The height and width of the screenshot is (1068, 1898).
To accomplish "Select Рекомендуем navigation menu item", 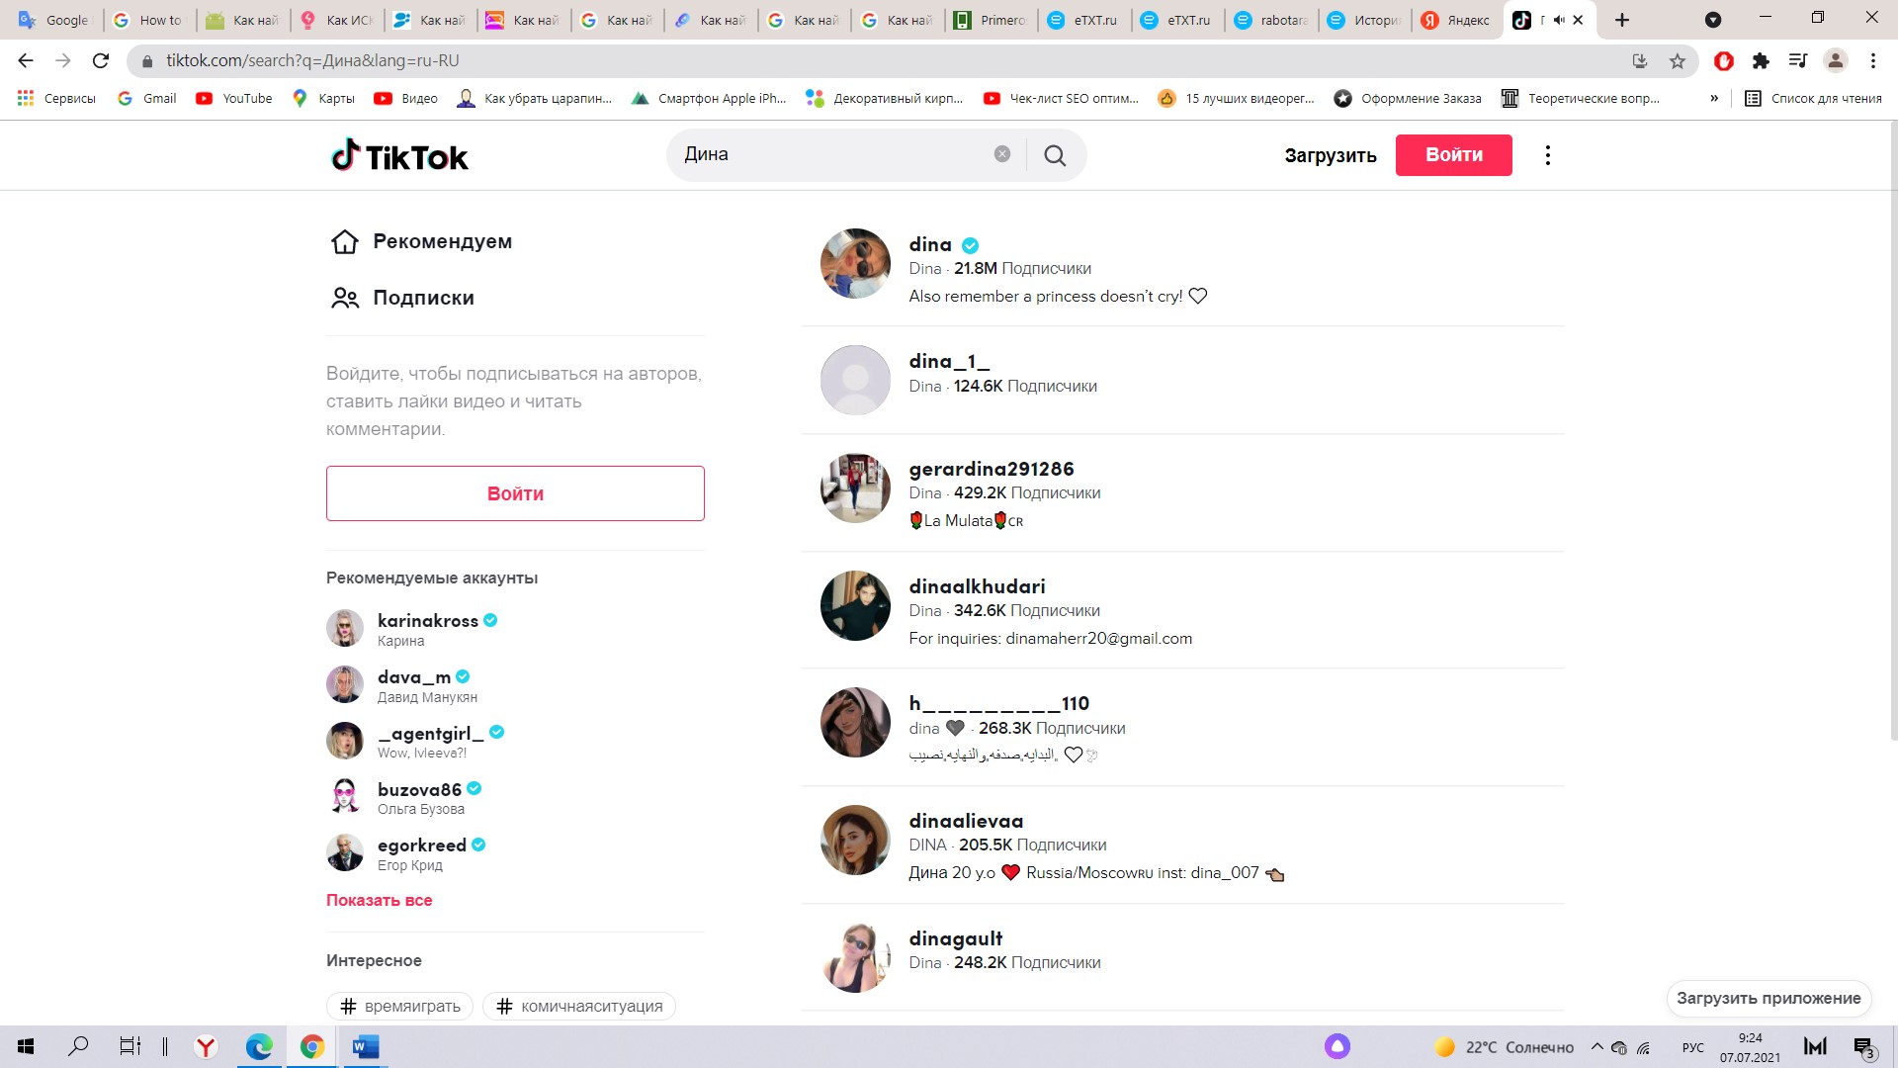I will (x=442, y=241).
